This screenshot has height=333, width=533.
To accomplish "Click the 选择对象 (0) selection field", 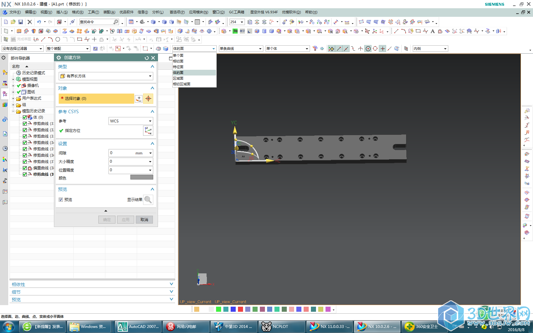I will (96, 99).
